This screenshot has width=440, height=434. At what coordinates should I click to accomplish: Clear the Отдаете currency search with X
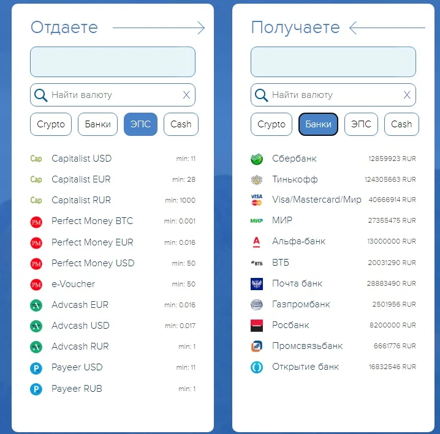pos(186,95)
